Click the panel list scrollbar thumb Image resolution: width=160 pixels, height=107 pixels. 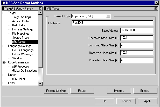[x=40, y=41]
